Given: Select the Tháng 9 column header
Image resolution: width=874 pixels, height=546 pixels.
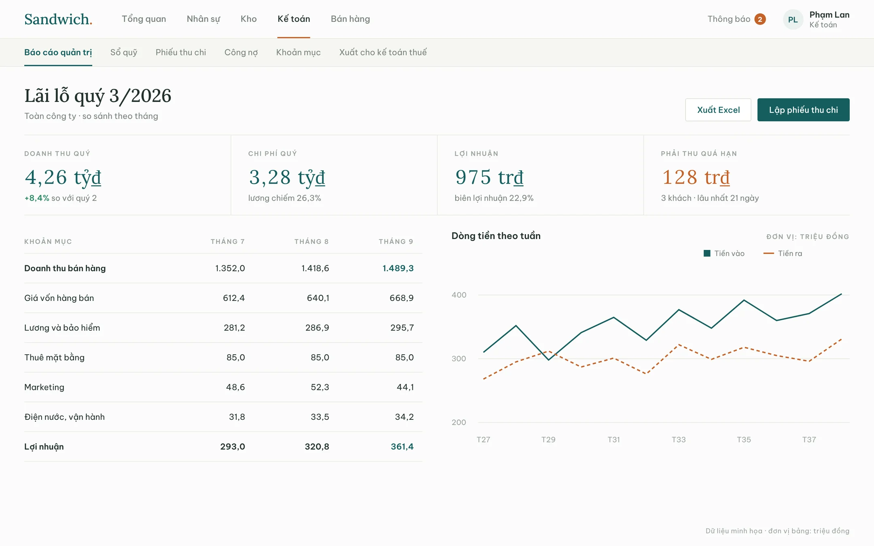Looking at the screenshot, I should click(396, 241).
